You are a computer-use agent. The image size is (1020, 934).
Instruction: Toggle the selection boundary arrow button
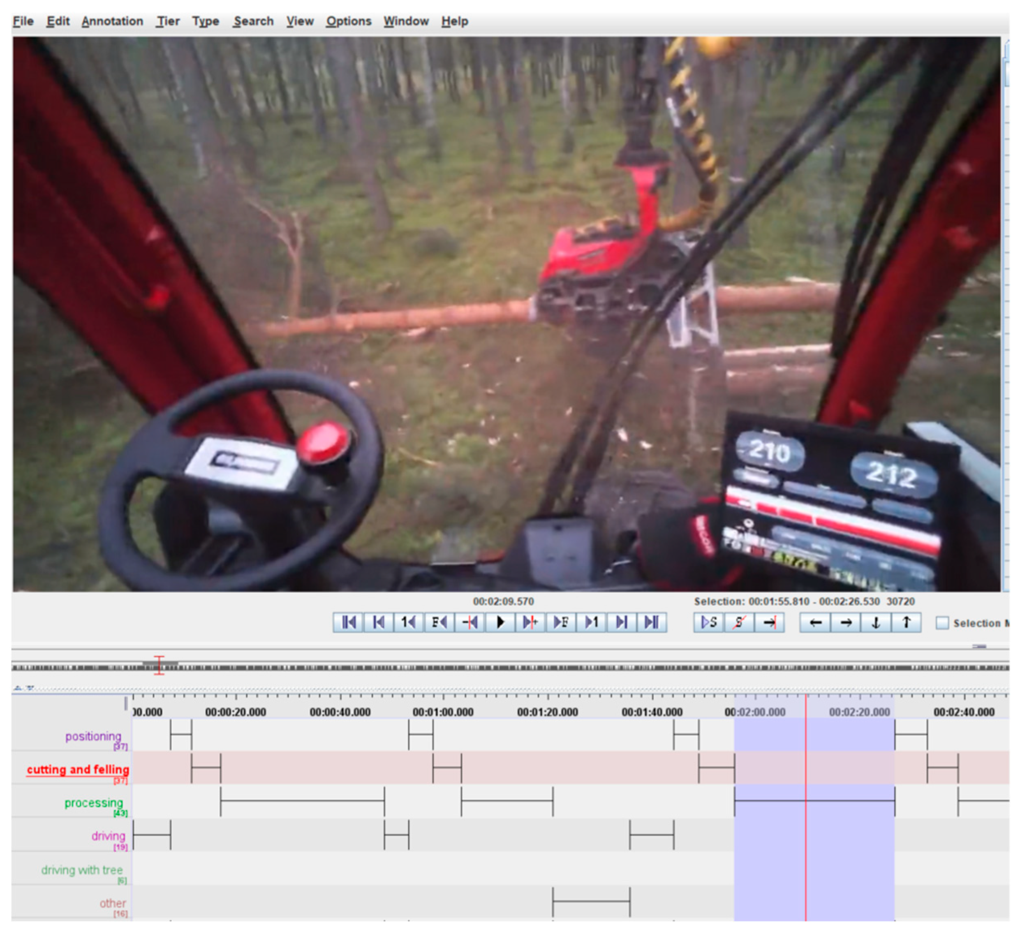coord(770,622)
